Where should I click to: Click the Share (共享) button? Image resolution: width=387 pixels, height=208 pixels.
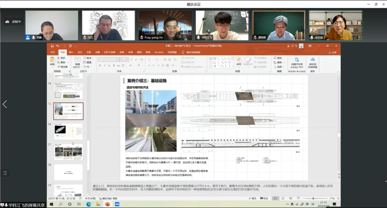coord(332,53)
